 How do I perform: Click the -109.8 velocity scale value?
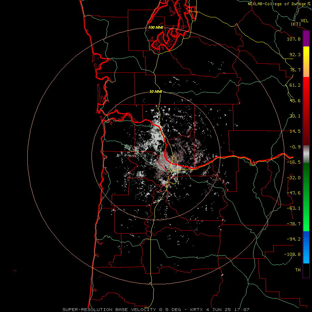tap(292, 254)
